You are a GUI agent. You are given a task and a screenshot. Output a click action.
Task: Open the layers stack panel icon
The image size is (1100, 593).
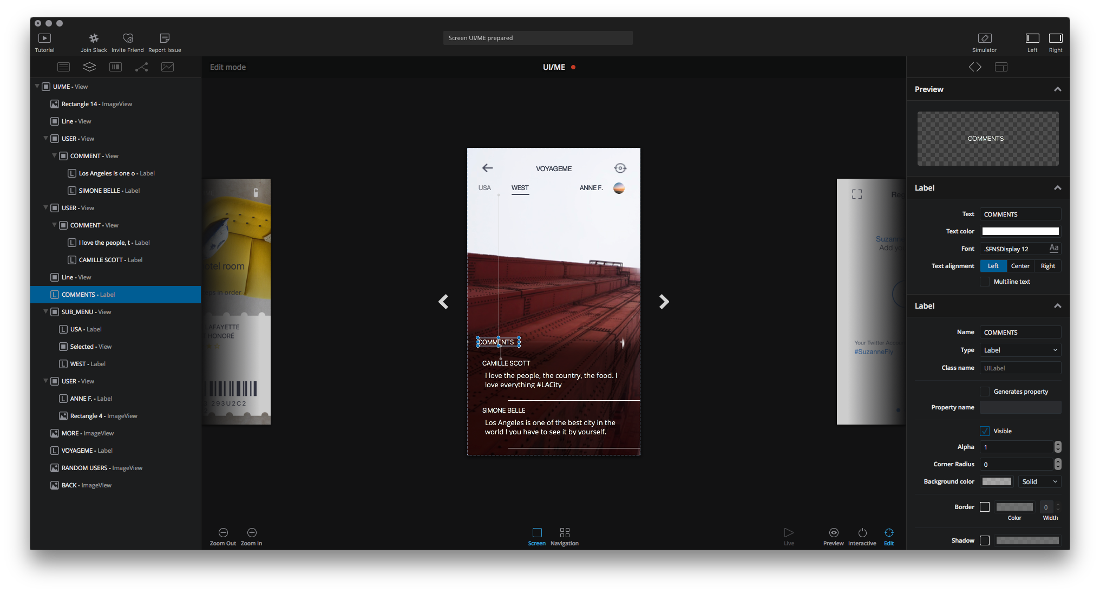pos(89,67)
